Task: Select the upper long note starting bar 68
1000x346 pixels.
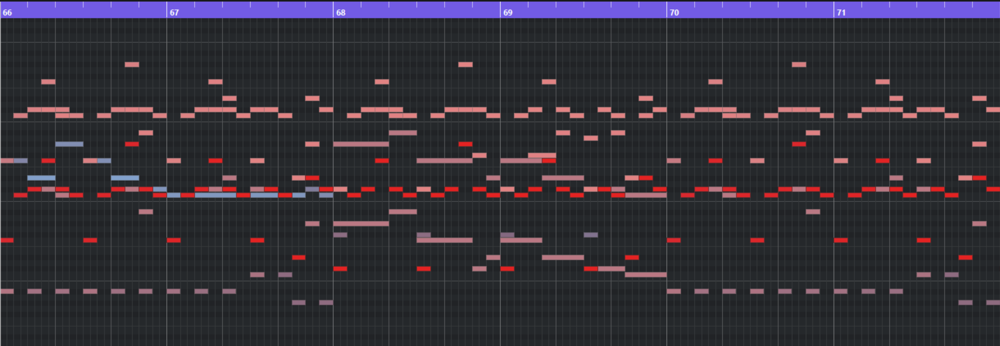Action: (x=361, y=144)
